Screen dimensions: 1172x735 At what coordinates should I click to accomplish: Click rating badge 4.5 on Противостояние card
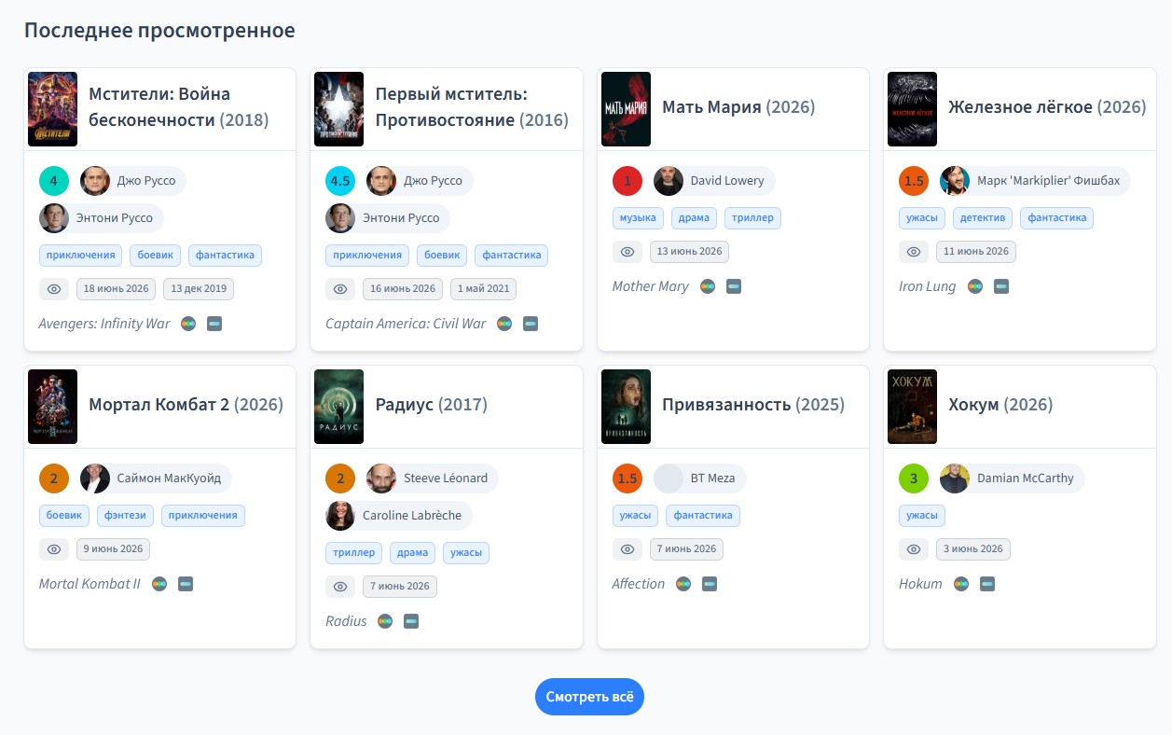[x=340, y=181]
